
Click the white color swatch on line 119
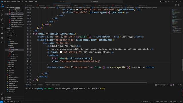coord(61,52)
